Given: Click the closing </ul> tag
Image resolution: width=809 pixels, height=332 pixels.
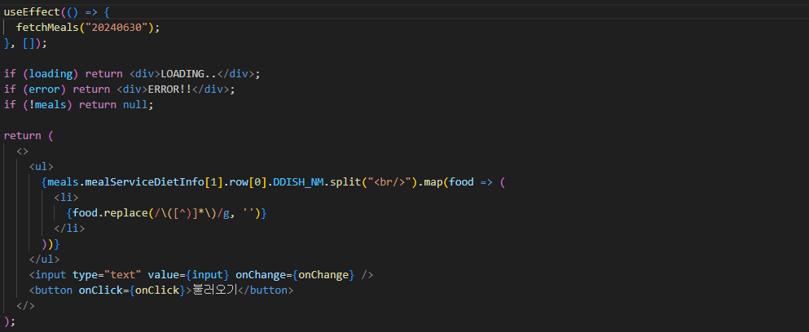Looking at the screenshot, I should [44, 260].
